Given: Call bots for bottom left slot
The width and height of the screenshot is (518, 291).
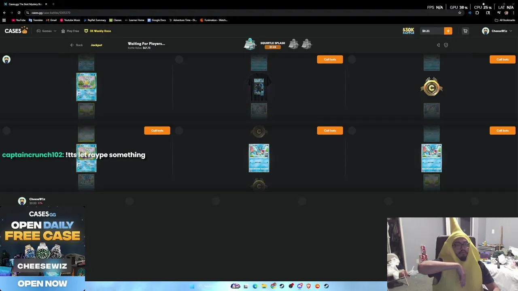Looking at the screenshot, I should click(x=157, y=131).
